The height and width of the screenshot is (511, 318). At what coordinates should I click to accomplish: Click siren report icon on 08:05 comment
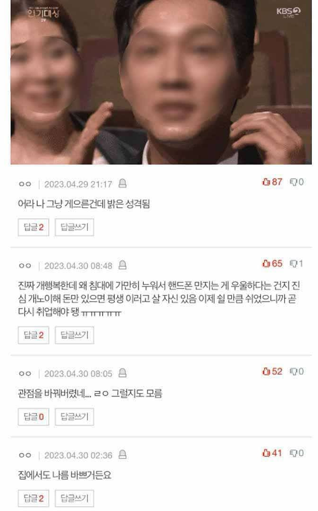tap(123, 373)
